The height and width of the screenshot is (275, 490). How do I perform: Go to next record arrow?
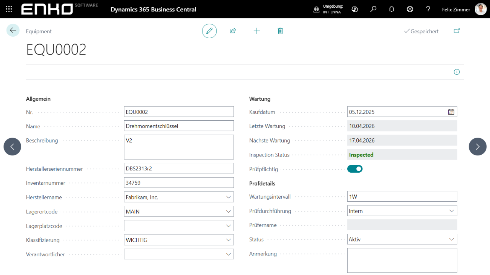[x=477, y=147]
